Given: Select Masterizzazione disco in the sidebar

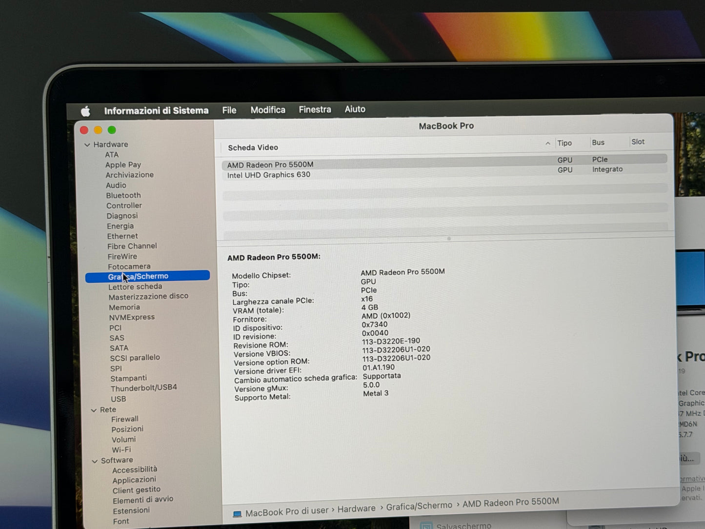Looking at the screenshot, I should pyautogui.click(x=148, y=296).
